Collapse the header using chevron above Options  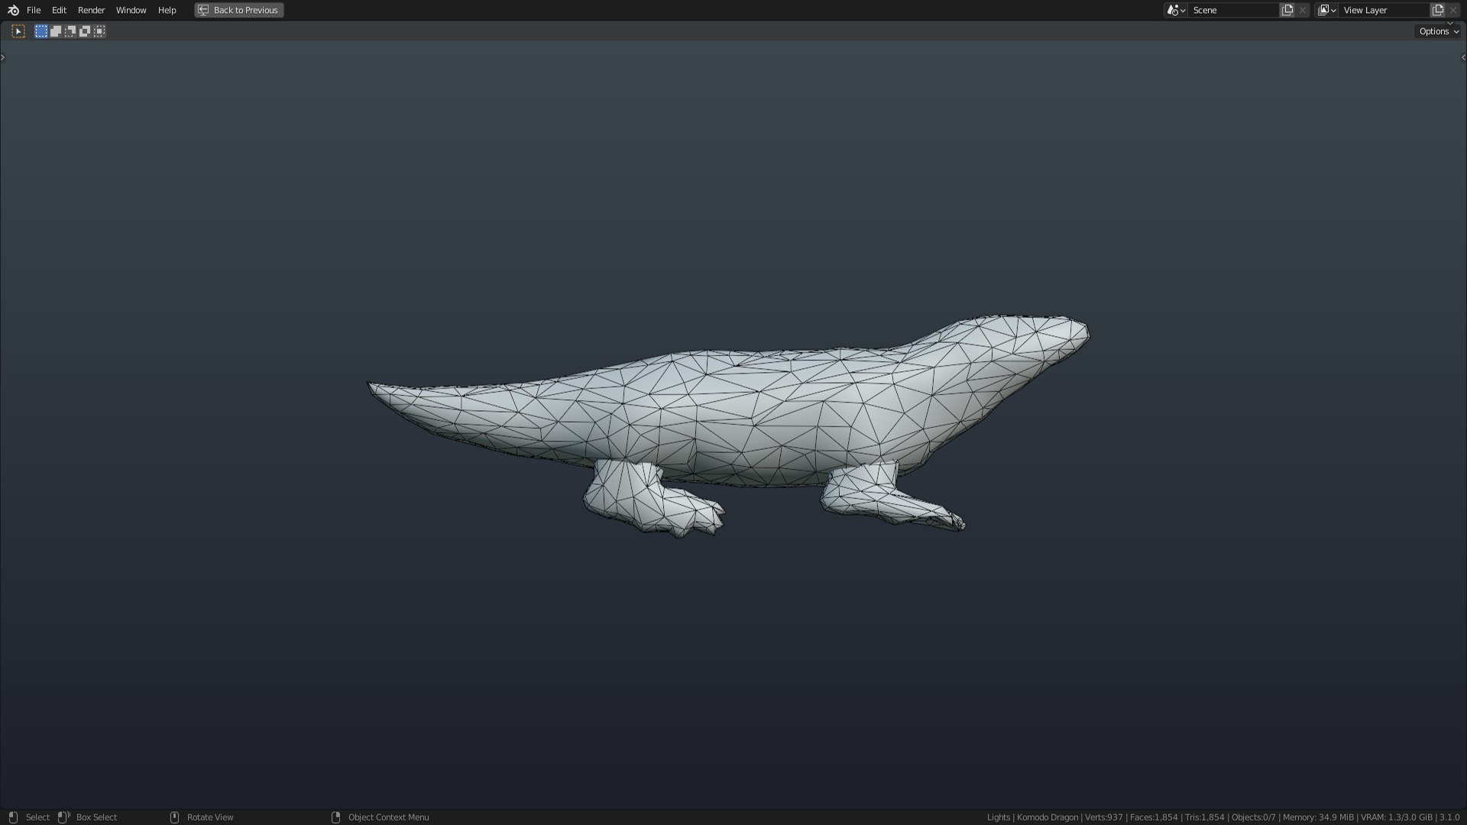[x=1450, y=23]
